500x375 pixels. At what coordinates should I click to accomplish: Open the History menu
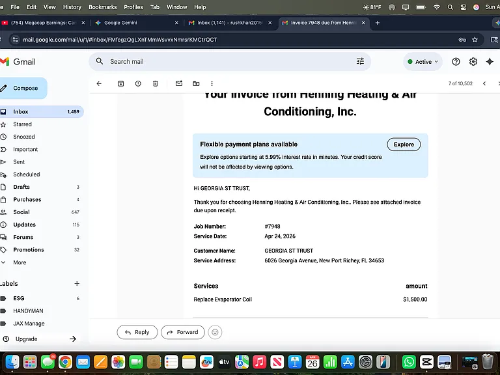(x=72, y=7)
